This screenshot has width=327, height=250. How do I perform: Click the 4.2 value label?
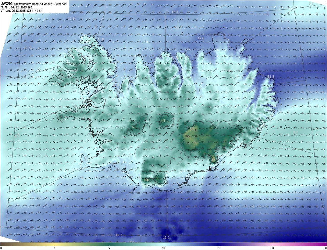click(163, 121)
